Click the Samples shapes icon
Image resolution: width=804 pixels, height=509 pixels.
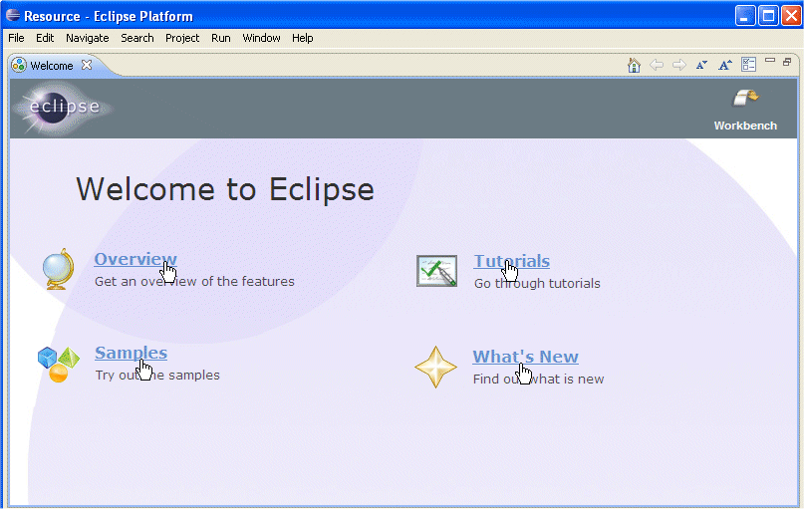(x=59, y=364)
